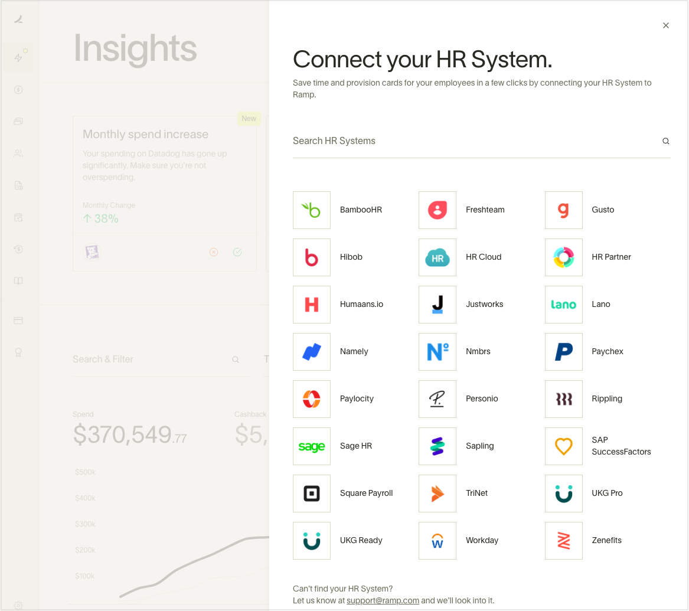Open the Cards icon in sidebar
Viewport: 689px width, 611px height.
point(18,122)
